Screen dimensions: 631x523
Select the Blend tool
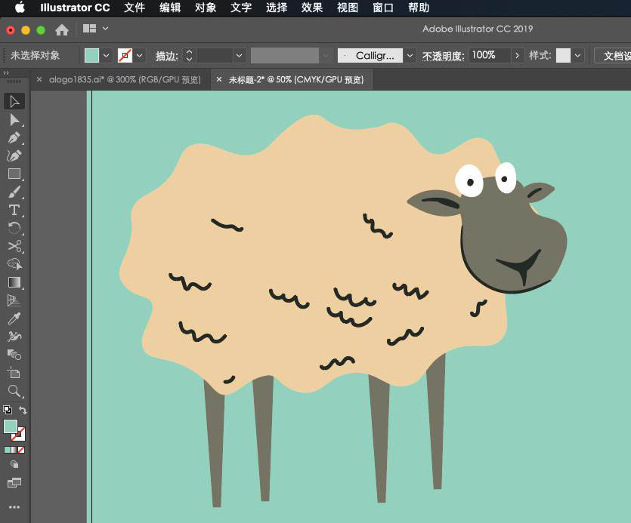(14, 355)
